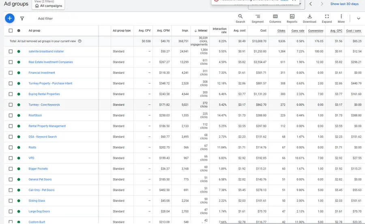Click status dot for Bigger Pockets row
This screenshot has width=365, height=224.
[19, 169]
